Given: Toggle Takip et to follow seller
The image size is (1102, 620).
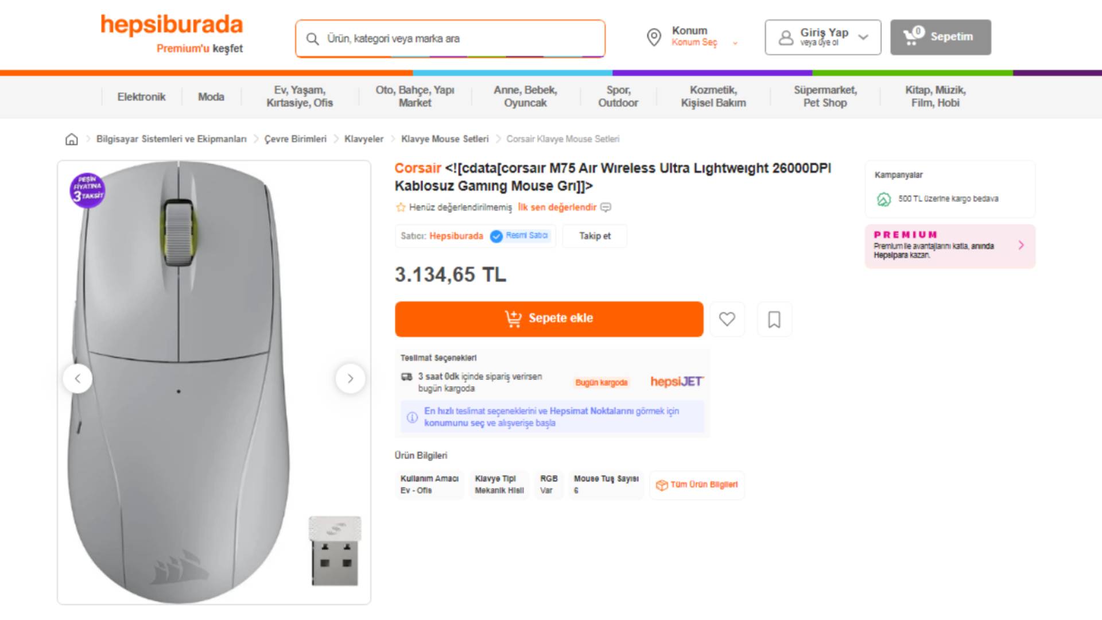Looking at the screenshot, I should (x=595, y=236).
